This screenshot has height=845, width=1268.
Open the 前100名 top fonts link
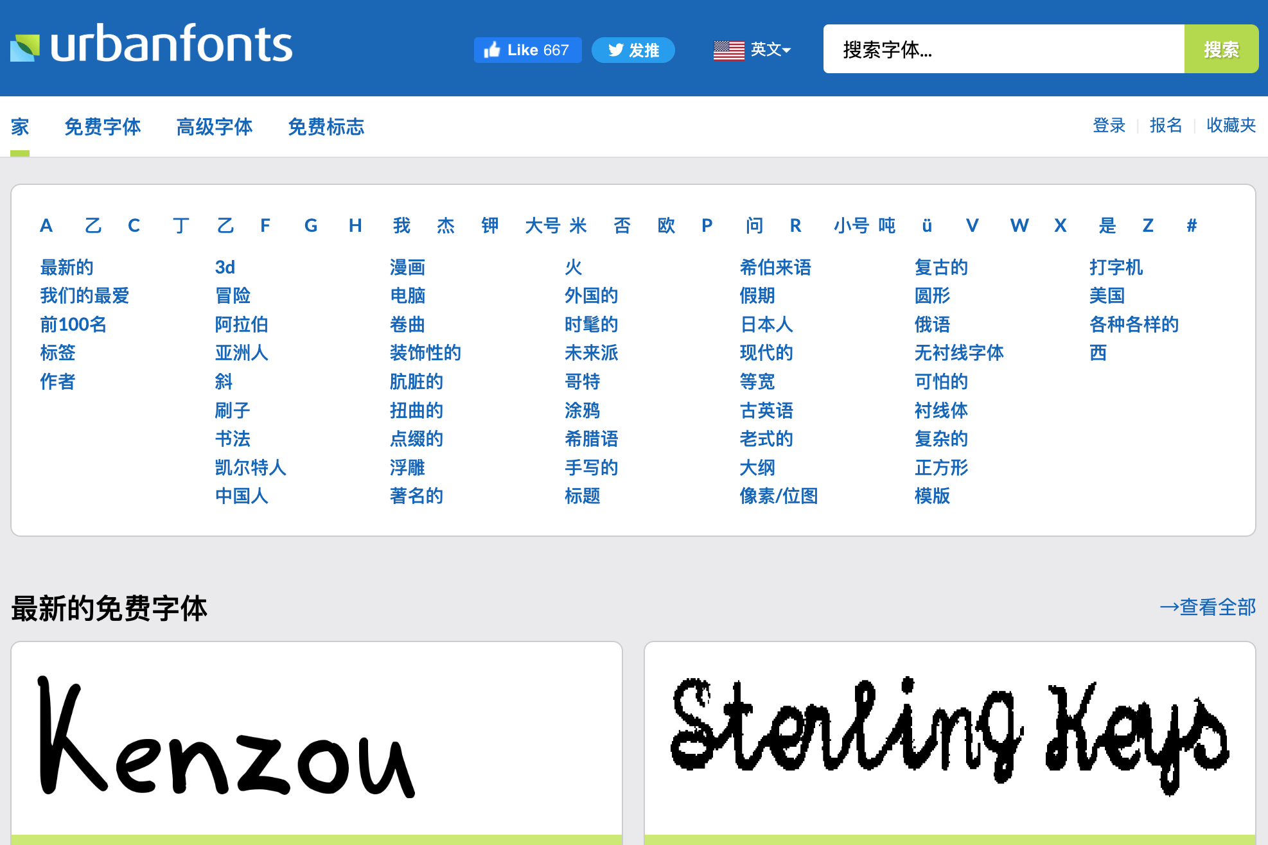point(73,324)
